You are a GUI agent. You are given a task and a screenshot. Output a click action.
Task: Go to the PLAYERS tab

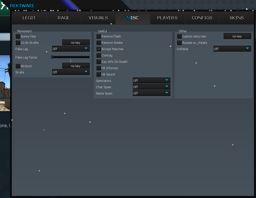167,18
